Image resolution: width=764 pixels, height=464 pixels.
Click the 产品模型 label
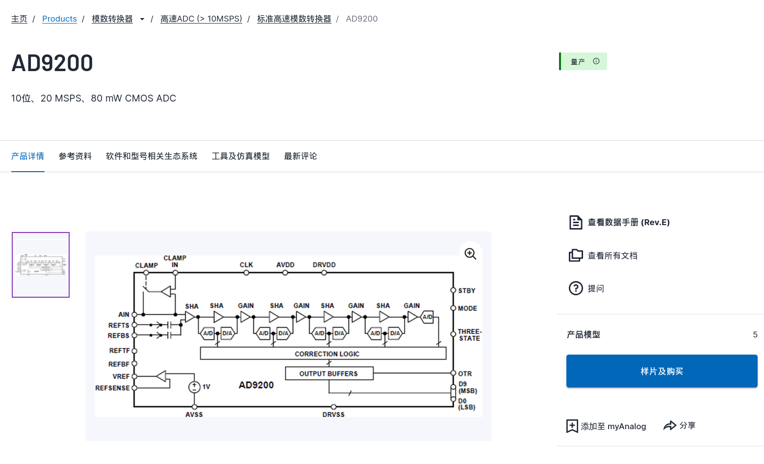[584, 335]
